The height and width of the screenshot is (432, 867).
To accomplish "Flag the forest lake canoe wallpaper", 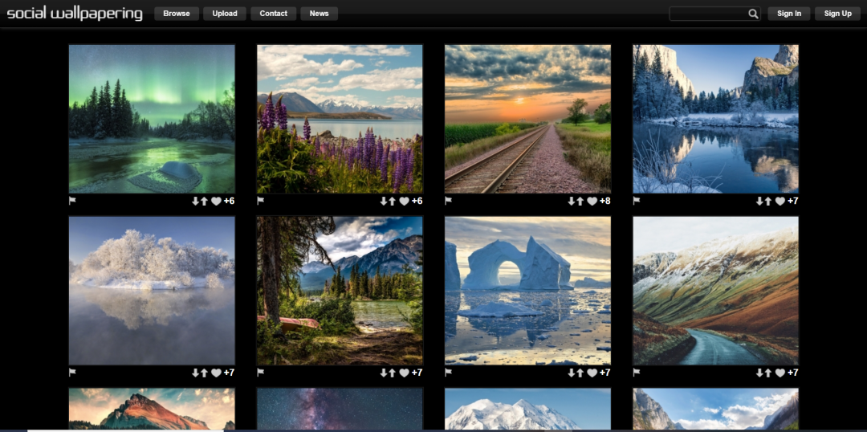I will pyautogui.click(x=260, y=373).
